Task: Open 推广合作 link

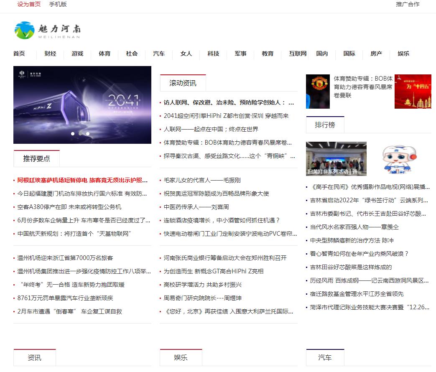Action: pyautogui.click(x=408, y=4)
